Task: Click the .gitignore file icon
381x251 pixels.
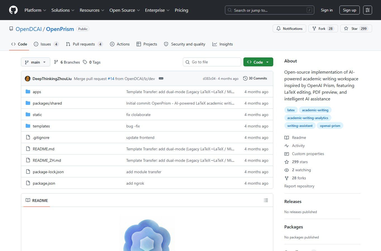Action: pos(28,137)
